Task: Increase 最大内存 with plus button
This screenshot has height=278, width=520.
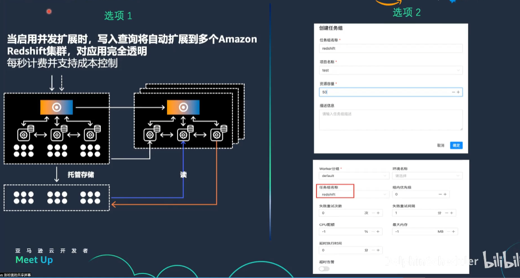Action: (x=453, y=231)
